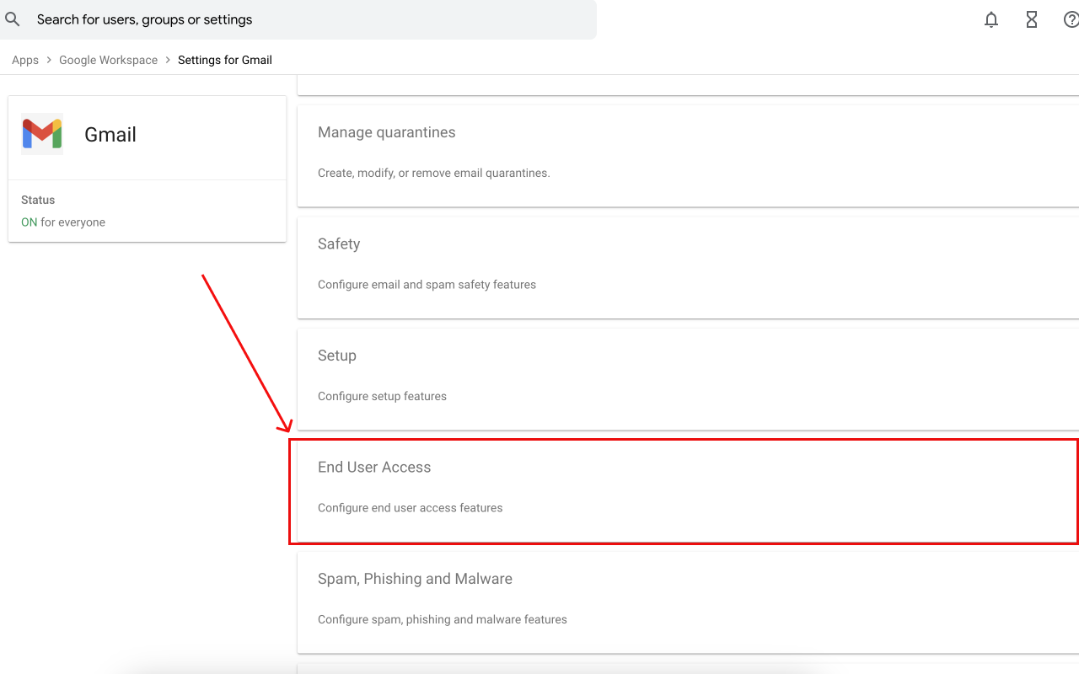The width and height of the screenshot is (1079, 674).
Task: Expand Spam, Phishing and Malware section
Action: click(688, 602)
